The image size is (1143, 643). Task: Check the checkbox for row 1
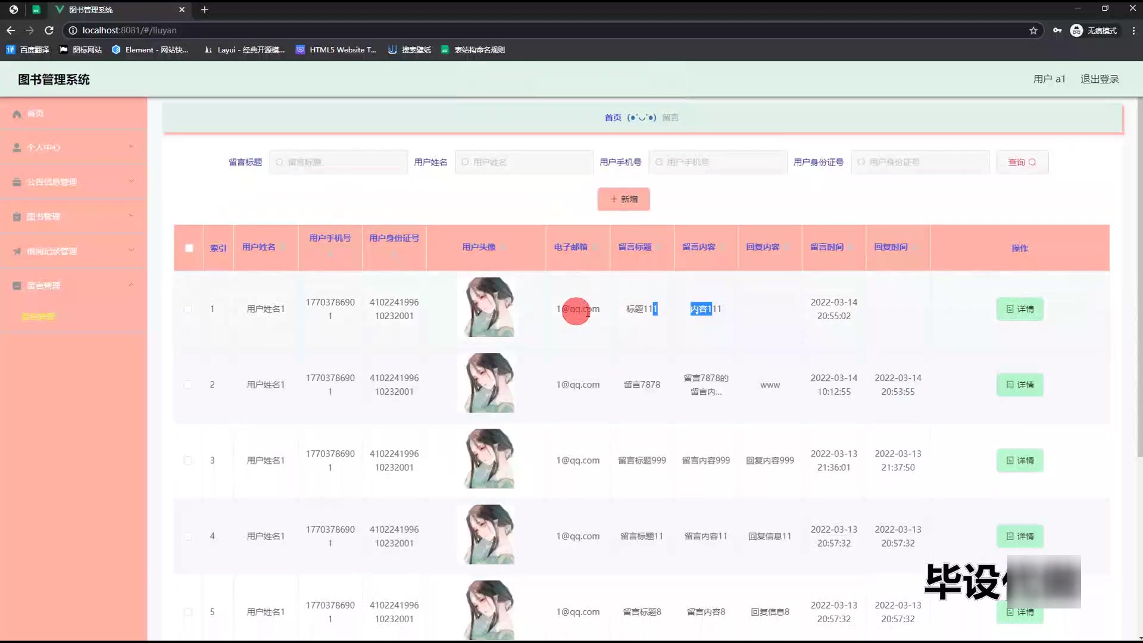click(x=188, y=309)
